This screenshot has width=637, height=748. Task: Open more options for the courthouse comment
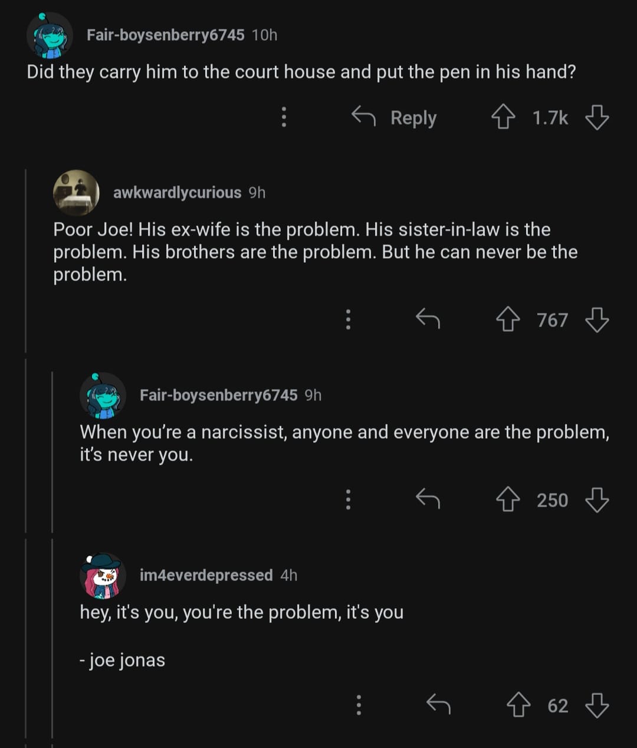(284, 117)
